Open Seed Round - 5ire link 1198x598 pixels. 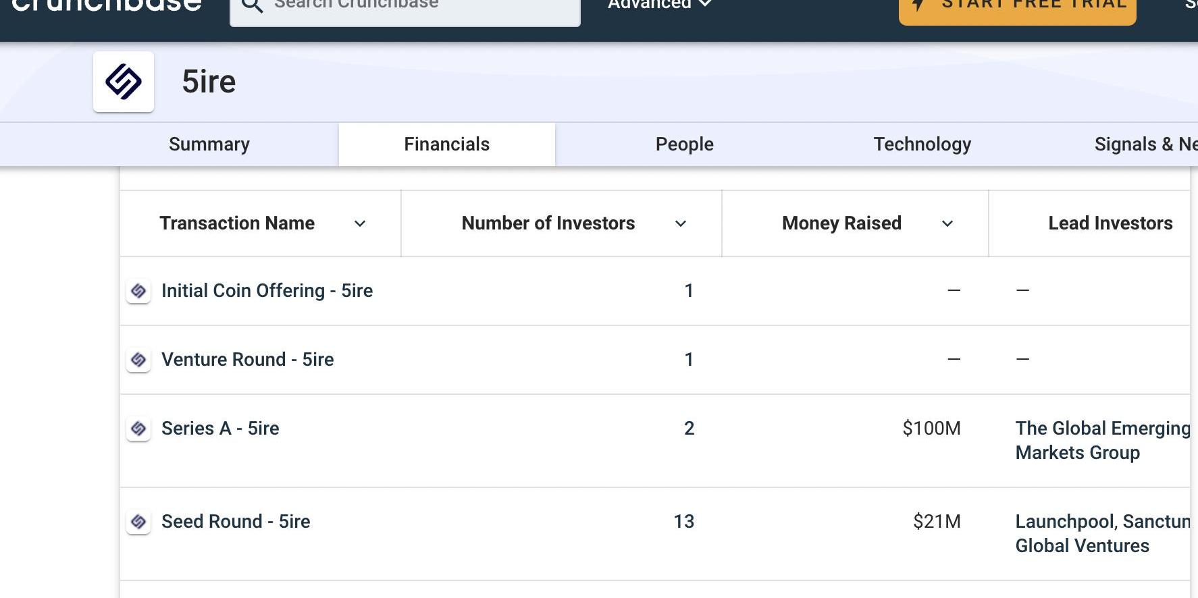(x=236, y=521)
